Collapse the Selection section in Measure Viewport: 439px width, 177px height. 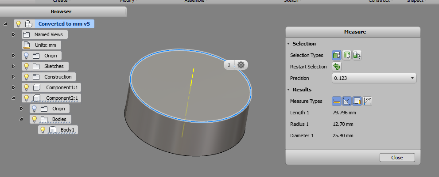click(289, 44)
